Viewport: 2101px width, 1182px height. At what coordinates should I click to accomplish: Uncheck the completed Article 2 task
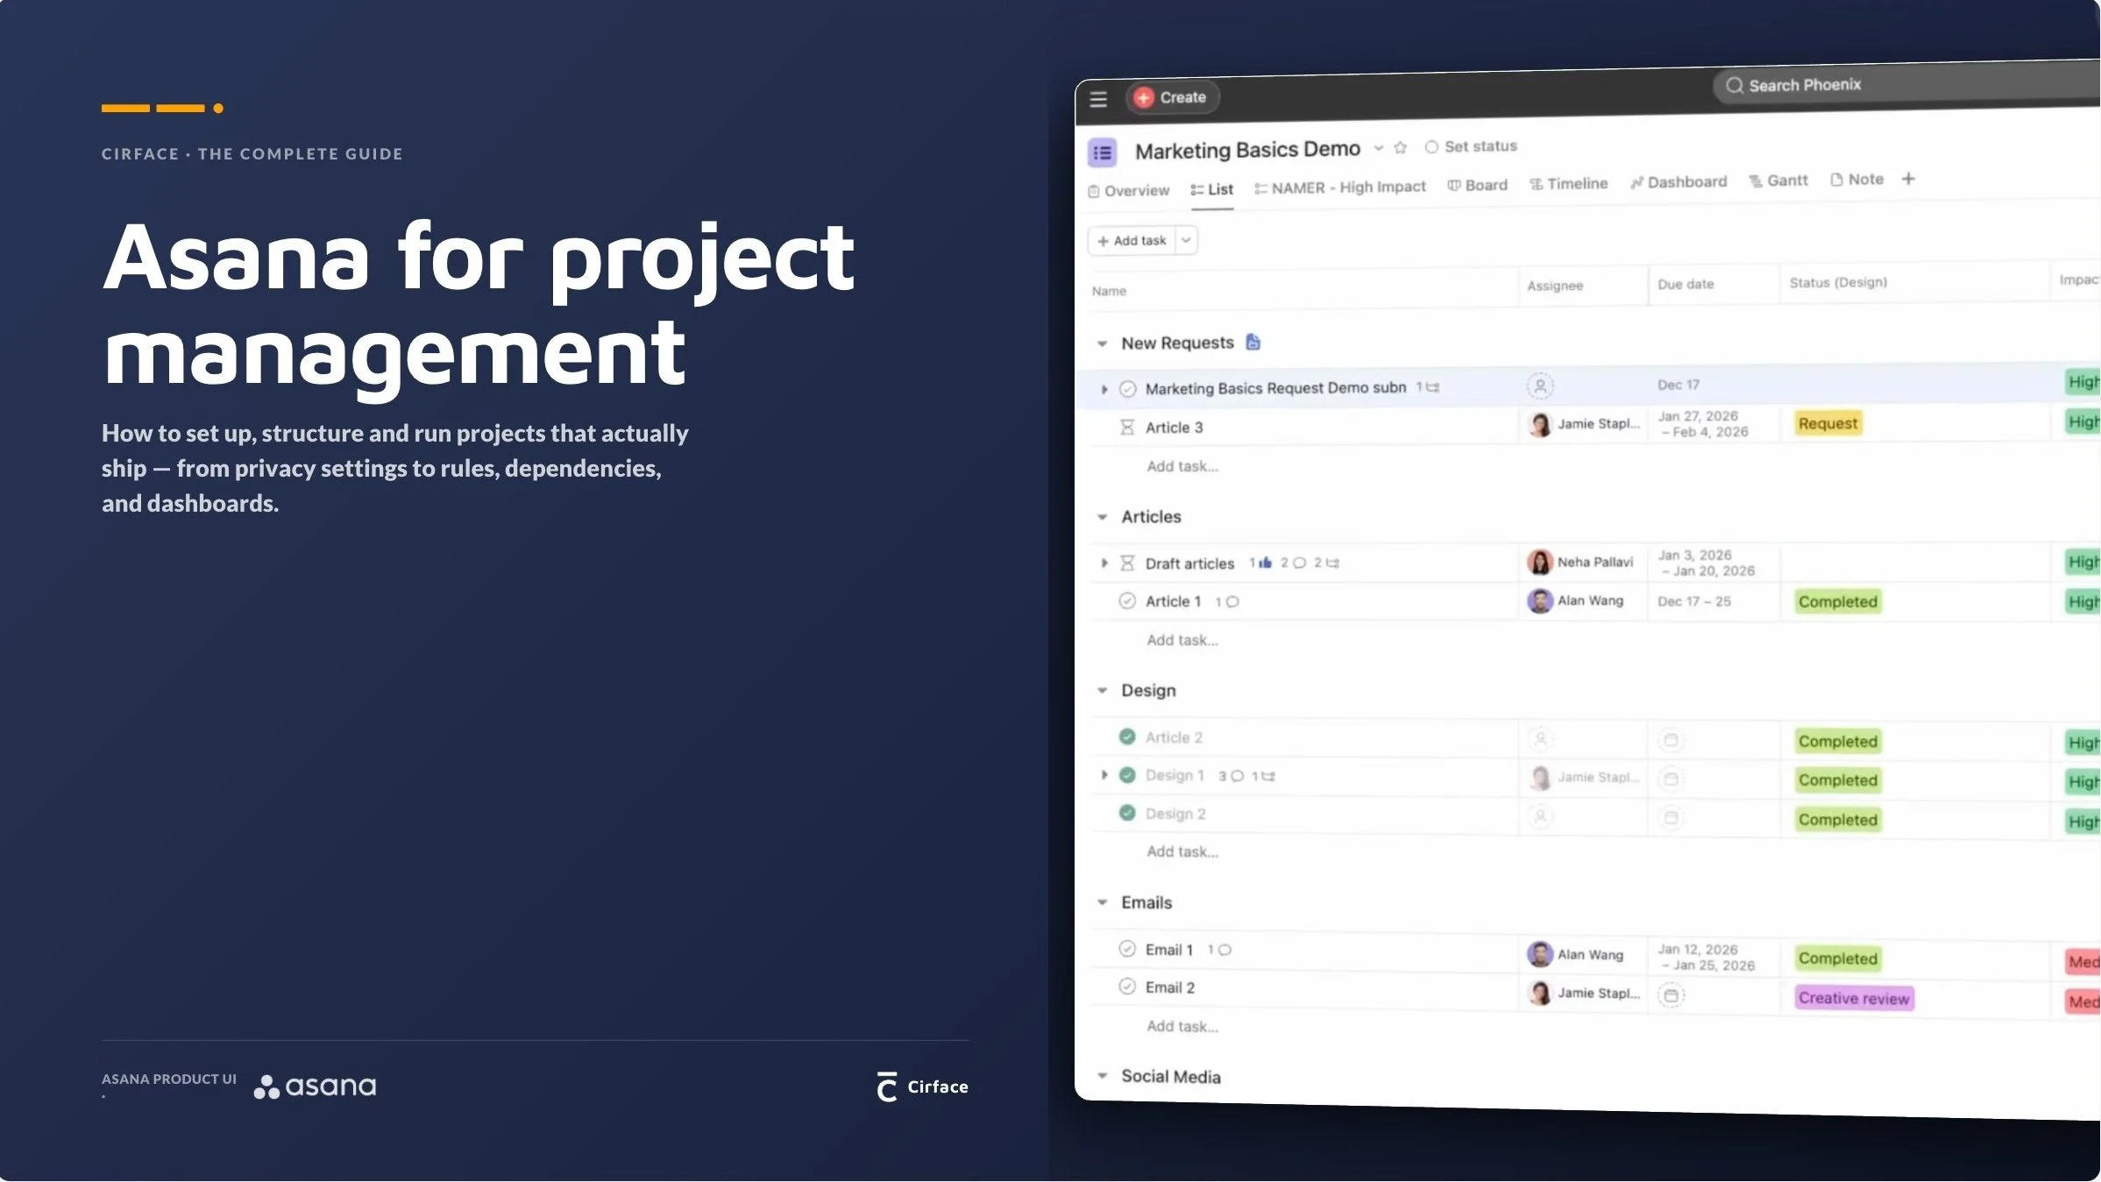[1127, 737]
